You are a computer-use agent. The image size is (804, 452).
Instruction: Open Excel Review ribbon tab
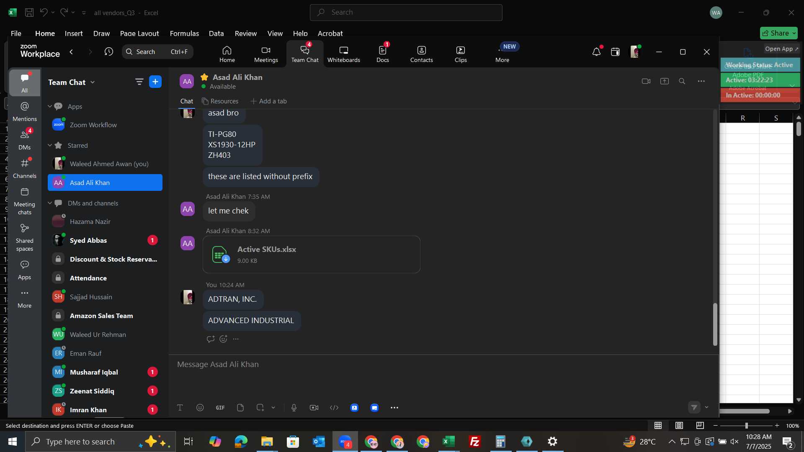click(x=246, y=33)
